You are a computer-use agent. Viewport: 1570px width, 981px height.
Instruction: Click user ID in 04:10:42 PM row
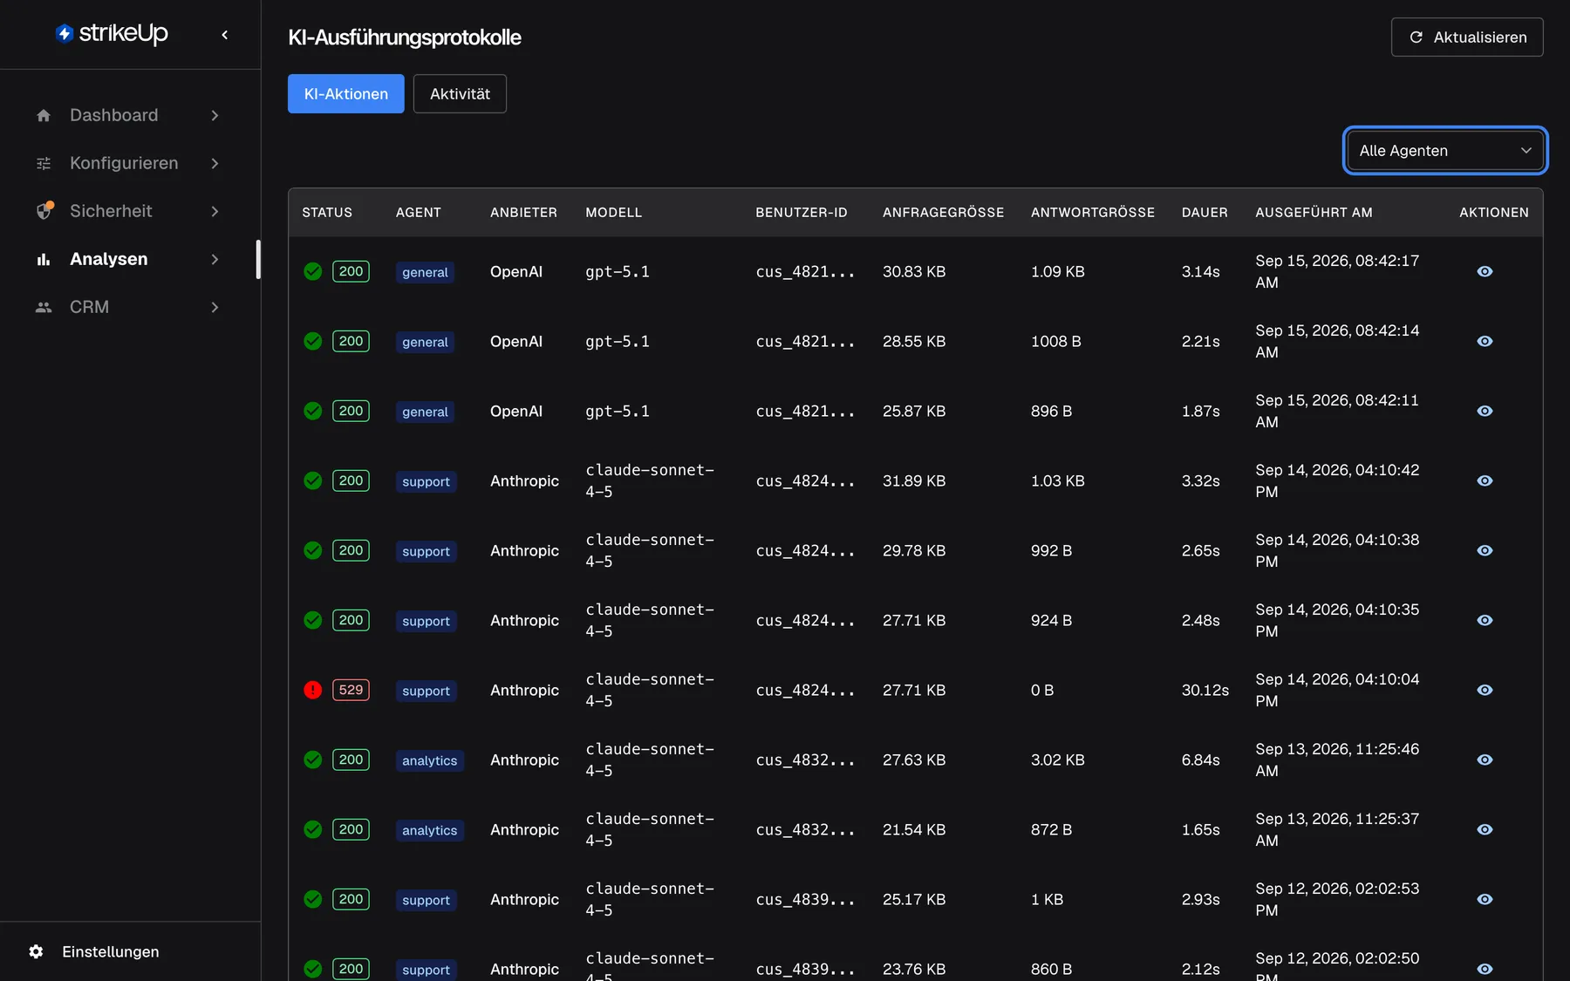[x=805, y=480]
